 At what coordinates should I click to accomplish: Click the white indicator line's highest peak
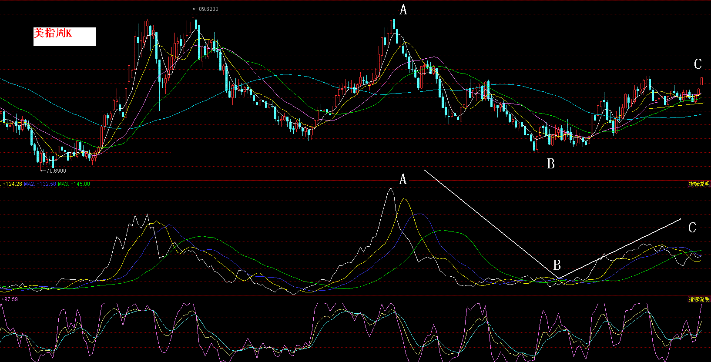tap(391, 188)
